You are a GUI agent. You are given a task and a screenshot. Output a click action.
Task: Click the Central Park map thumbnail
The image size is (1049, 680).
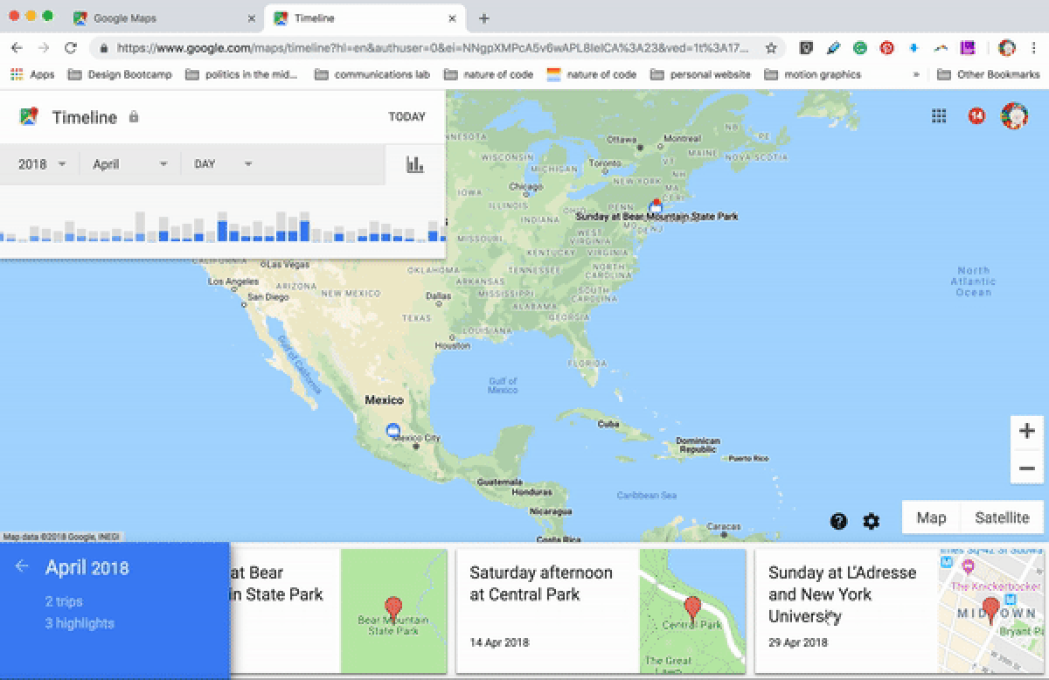[692, 611]
